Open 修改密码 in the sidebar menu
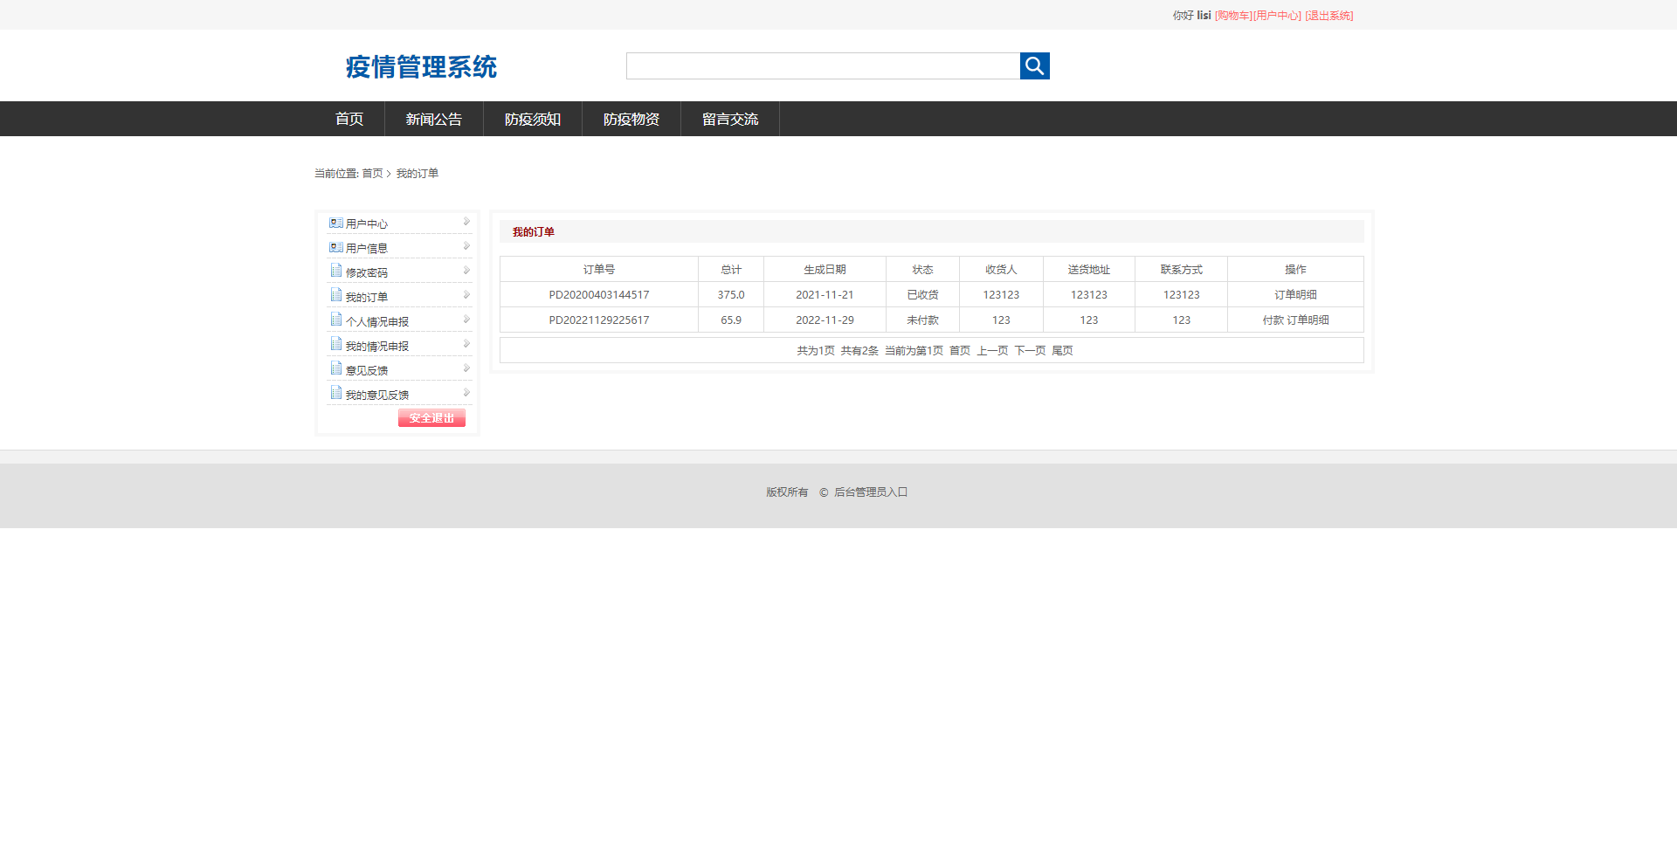Viewport: 1677px width, 846px height. point(367,273)
